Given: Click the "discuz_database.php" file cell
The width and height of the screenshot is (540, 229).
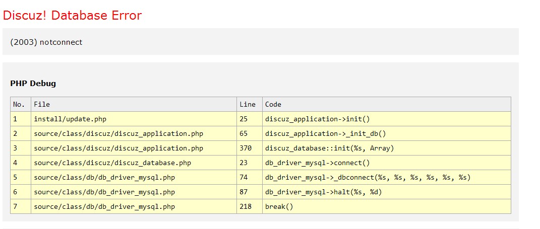Looking at the screenshot, I should [x=134, y=163].
